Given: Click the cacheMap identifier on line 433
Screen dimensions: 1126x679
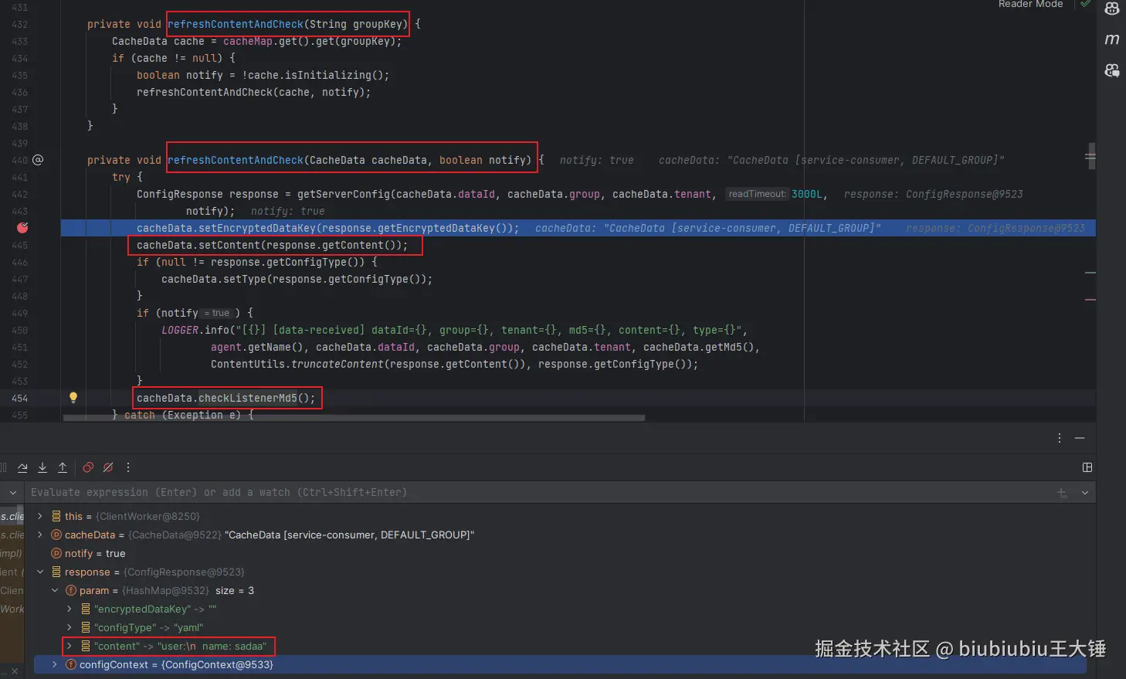Looking at the screenshot, I should 247,41.
